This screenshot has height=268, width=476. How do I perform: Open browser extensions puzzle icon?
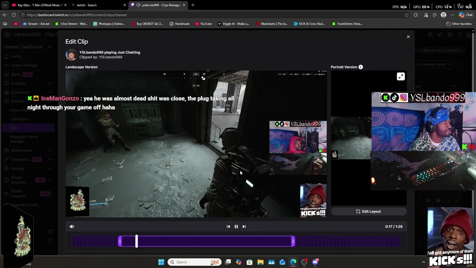point(416,15)
